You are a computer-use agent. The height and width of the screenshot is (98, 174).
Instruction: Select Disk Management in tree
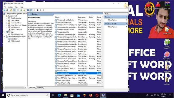(x=17, y=34)
